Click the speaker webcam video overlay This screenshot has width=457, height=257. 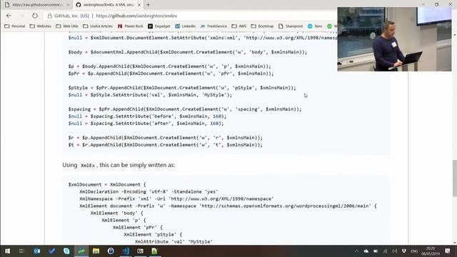(x=394, y=39)
